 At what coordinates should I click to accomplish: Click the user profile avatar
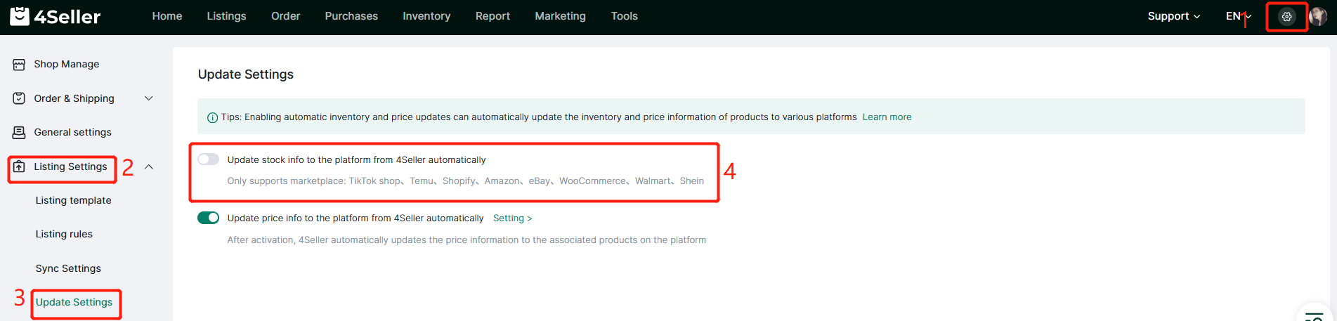point(1319,17)
